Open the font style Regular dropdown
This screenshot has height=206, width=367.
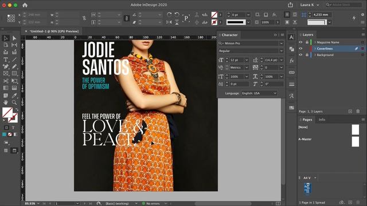282,51
